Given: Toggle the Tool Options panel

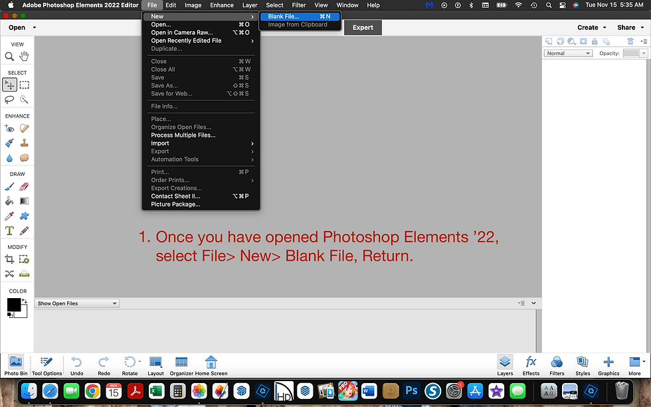Looking at the screenshot, I should click(47, 366).
